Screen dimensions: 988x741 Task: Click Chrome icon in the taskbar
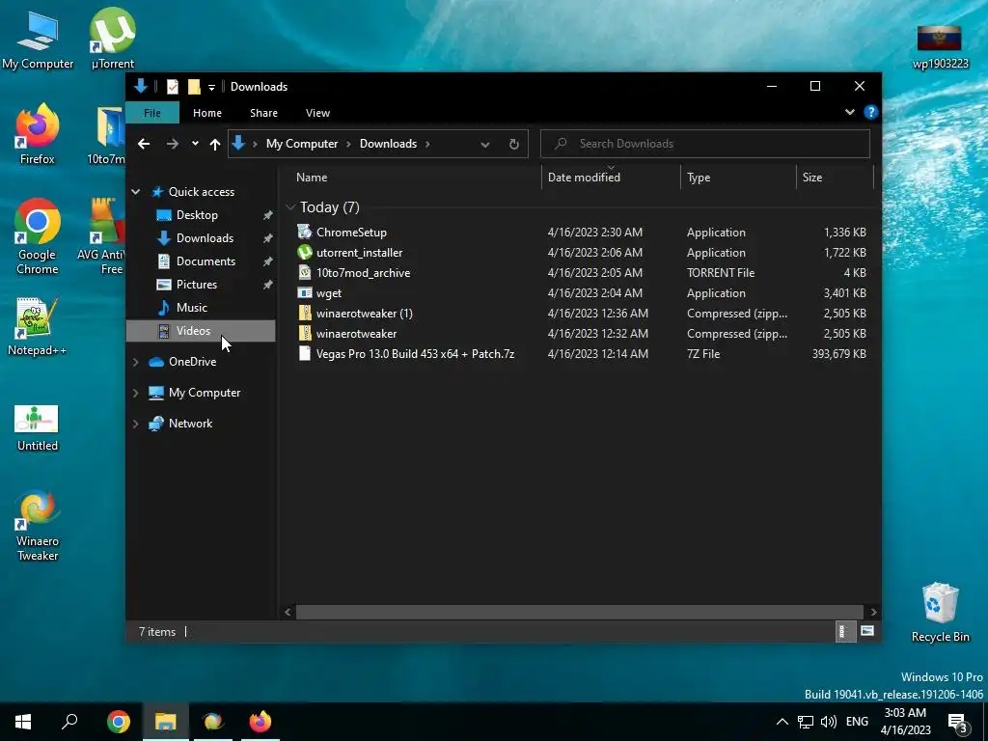click(119, 722)
